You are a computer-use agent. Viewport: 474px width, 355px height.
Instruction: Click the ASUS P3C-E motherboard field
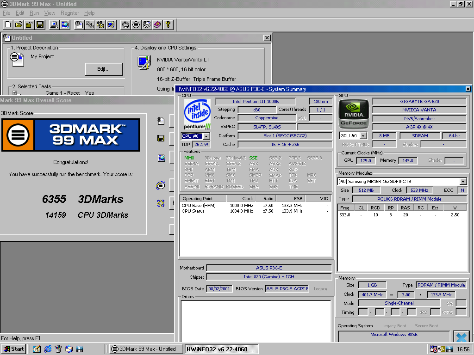(269, 268)
